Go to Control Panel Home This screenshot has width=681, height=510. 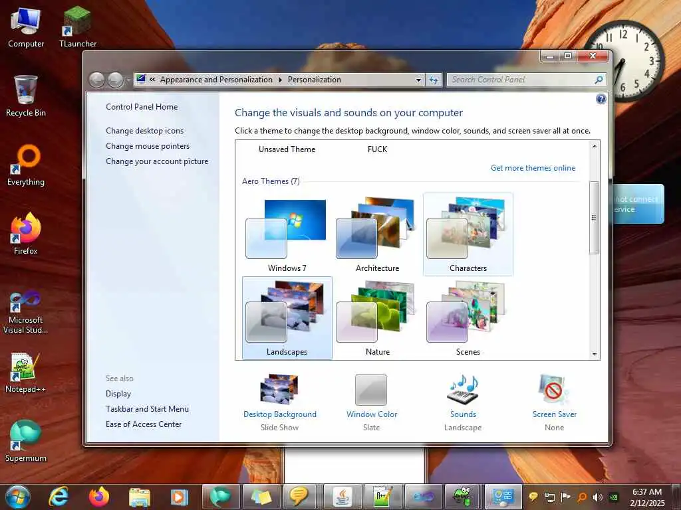(142, 107)
